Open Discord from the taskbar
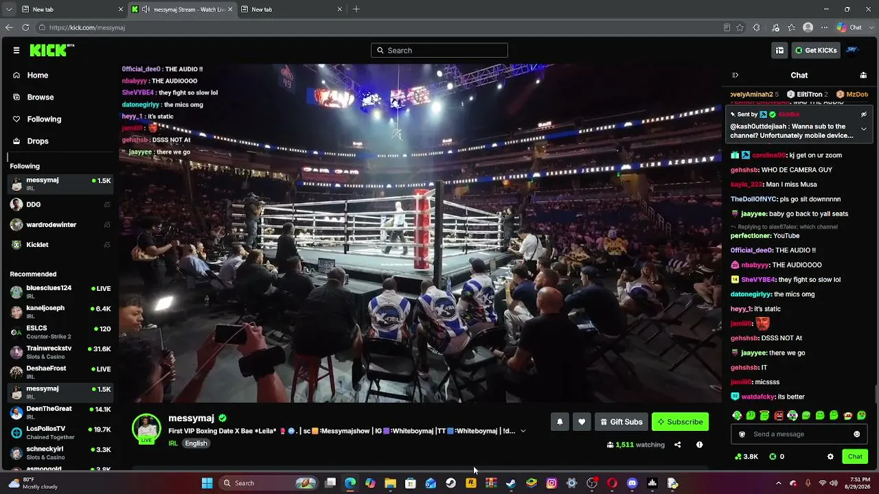The width and height of the screenshot is (879, 494). pos(632,483)
